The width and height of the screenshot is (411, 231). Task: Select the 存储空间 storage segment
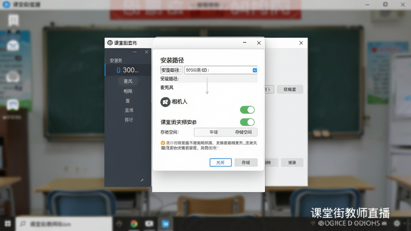tap(243, 132)
